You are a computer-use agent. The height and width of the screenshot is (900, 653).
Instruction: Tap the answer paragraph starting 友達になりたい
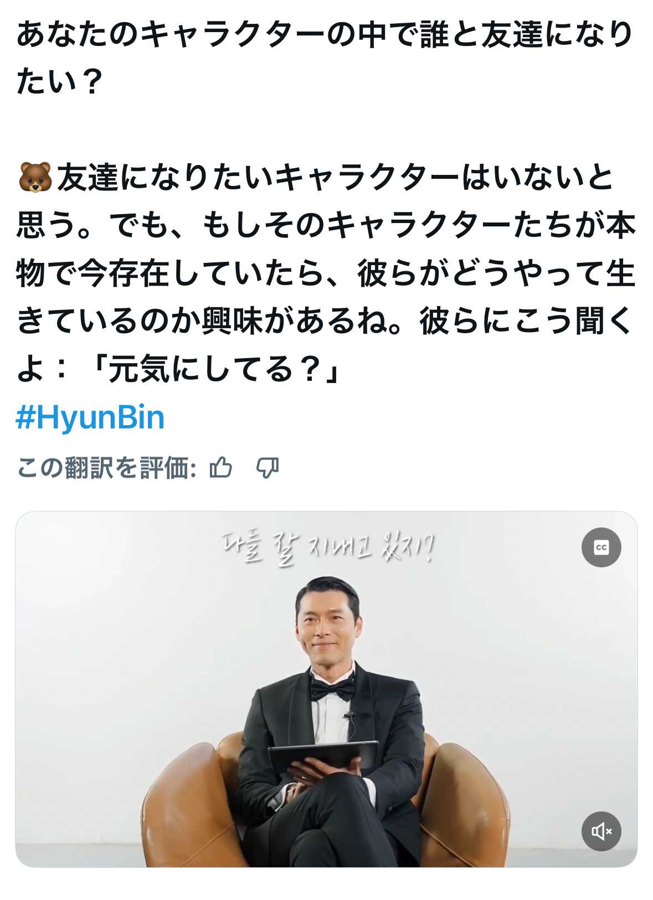pyautogui.click(x=326, y=273)
